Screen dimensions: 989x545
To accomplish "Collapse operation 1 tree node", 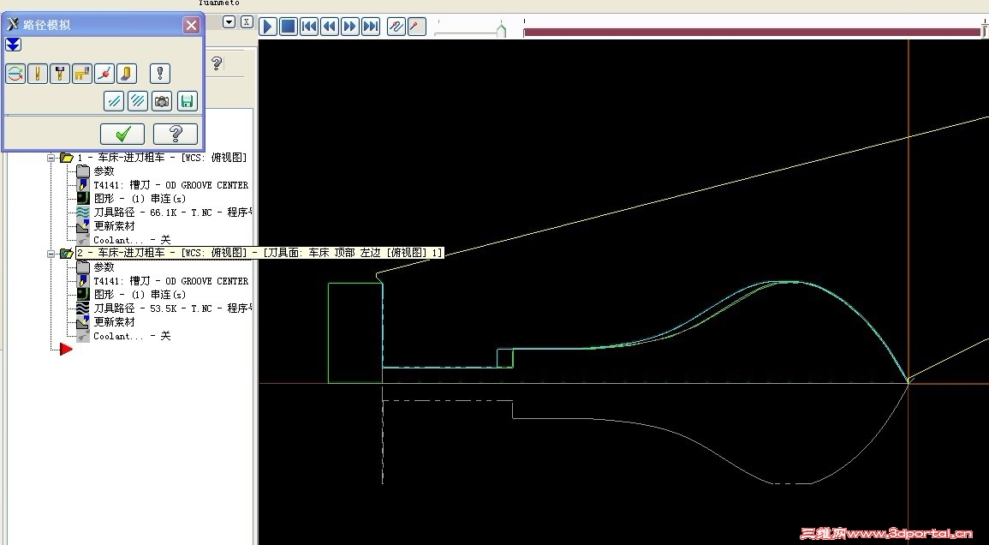I will [51, 158].
